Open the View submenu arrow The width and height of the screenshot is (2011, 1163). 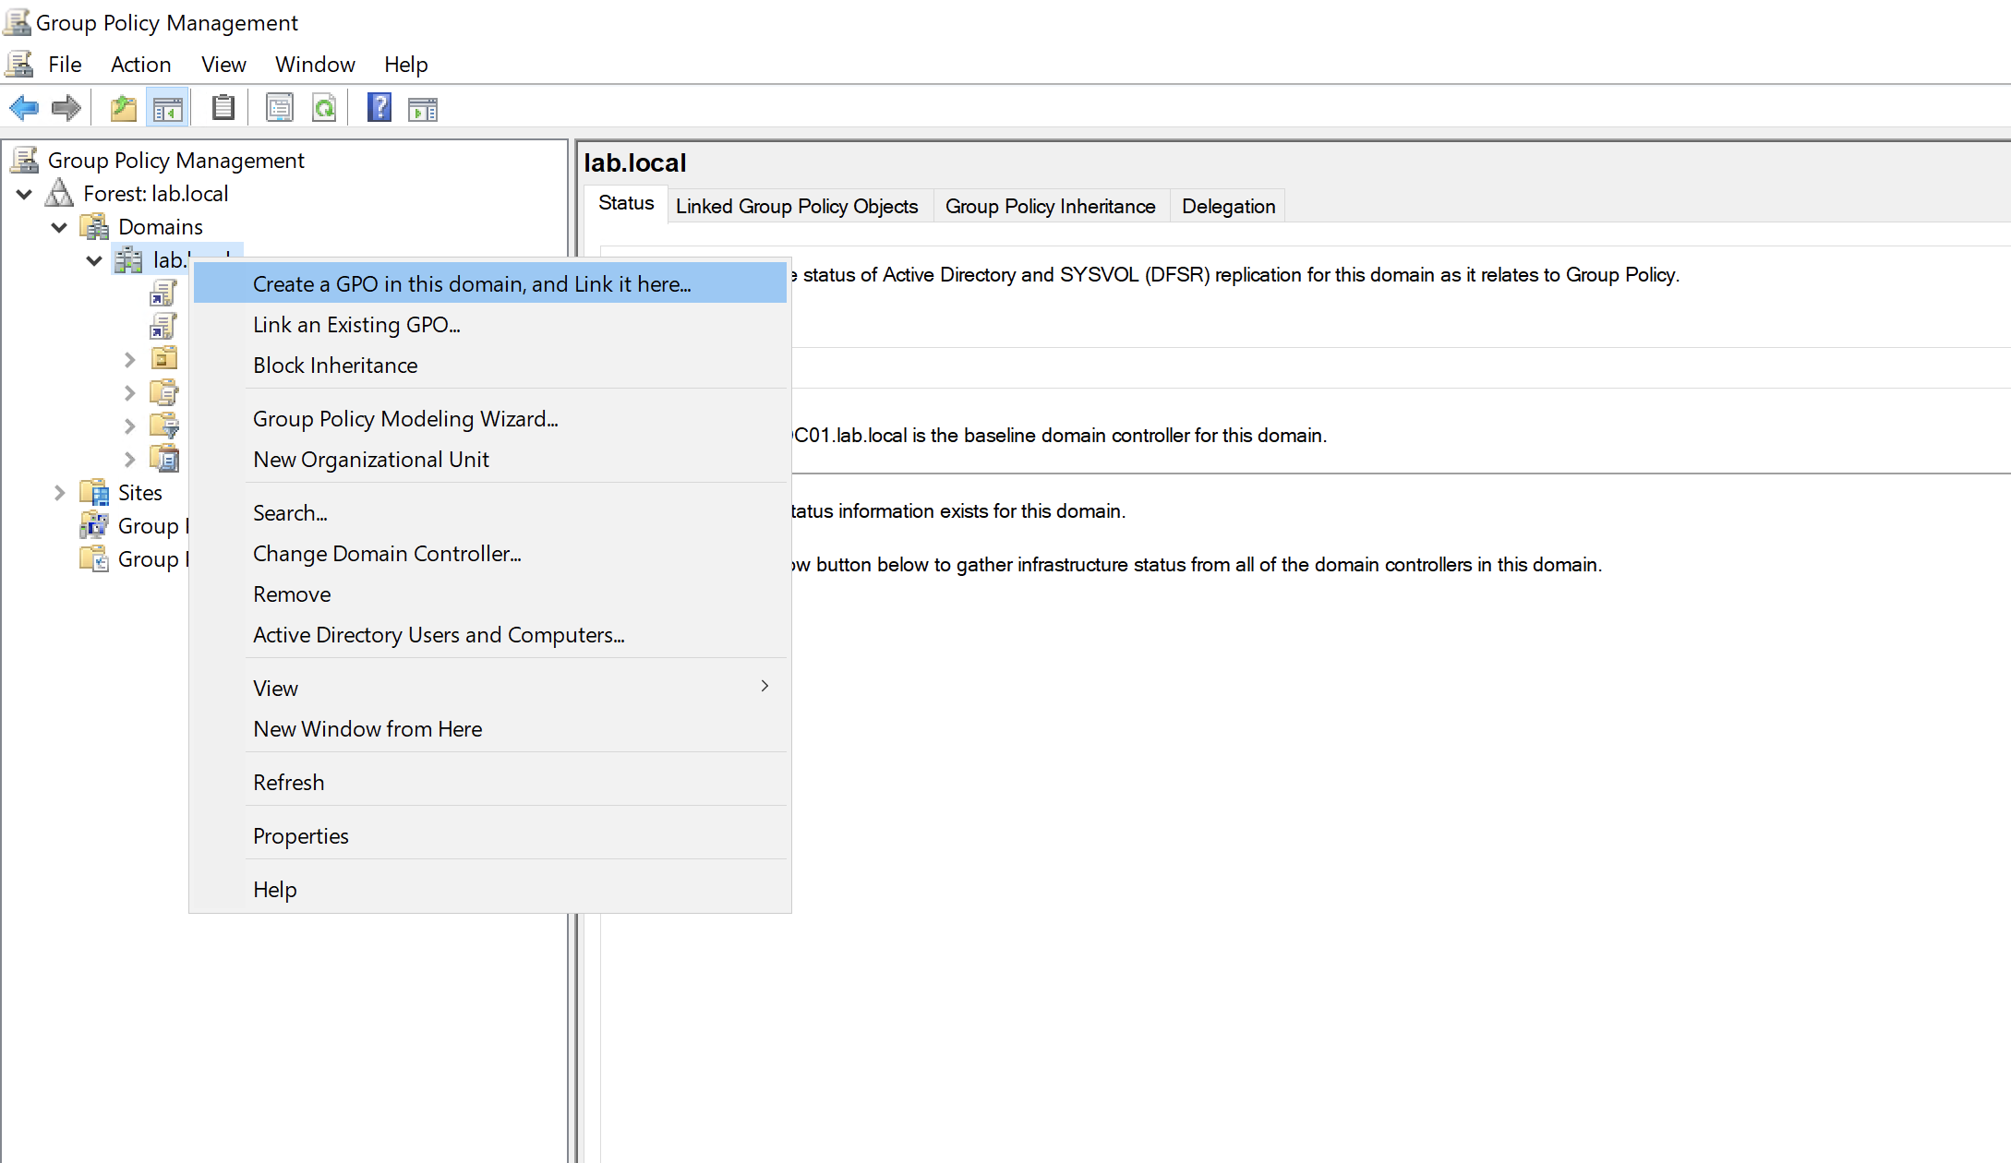(765, 686)
